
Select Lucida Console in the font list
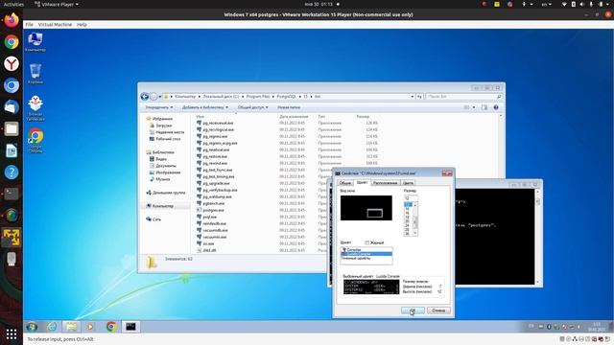click(366, 254)
